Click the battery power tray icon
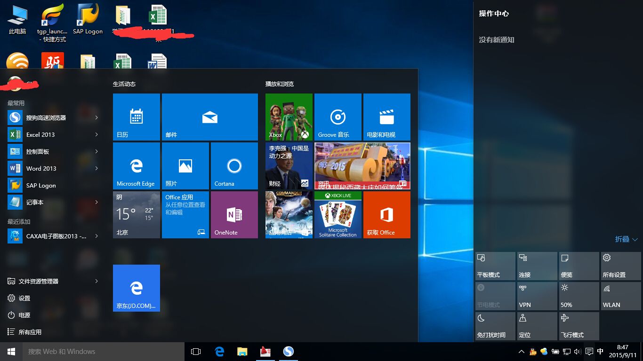 coord(555,352)
